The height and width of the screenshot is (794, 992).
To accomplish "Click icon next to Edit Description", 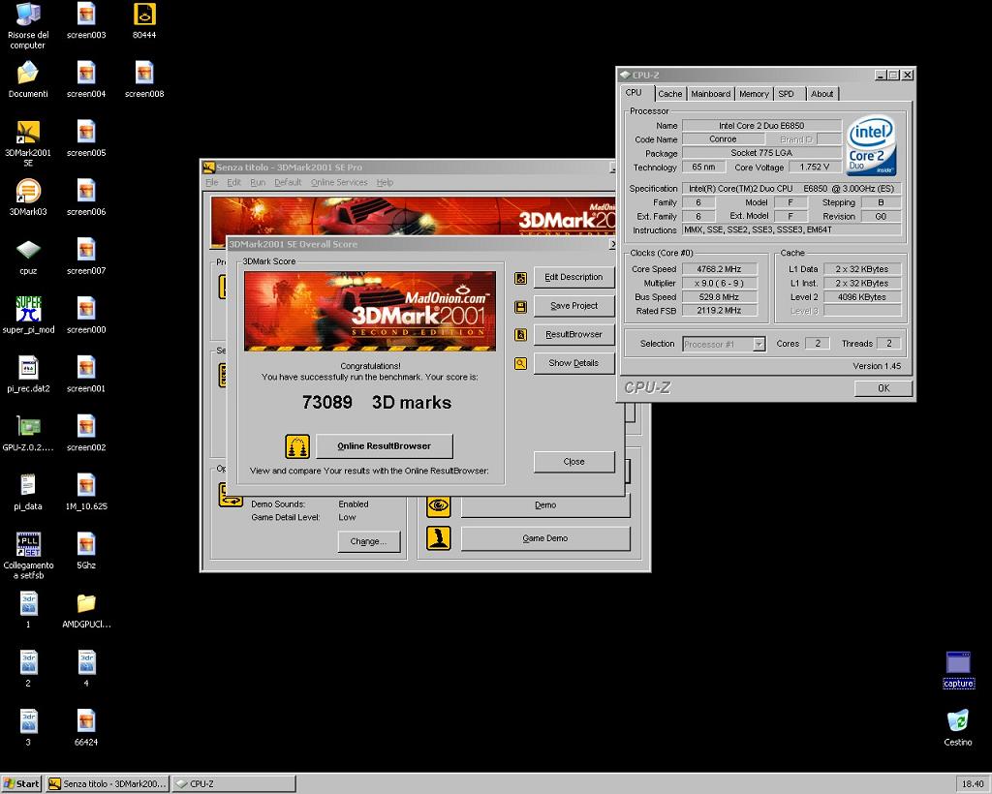I will pos(520,278).
